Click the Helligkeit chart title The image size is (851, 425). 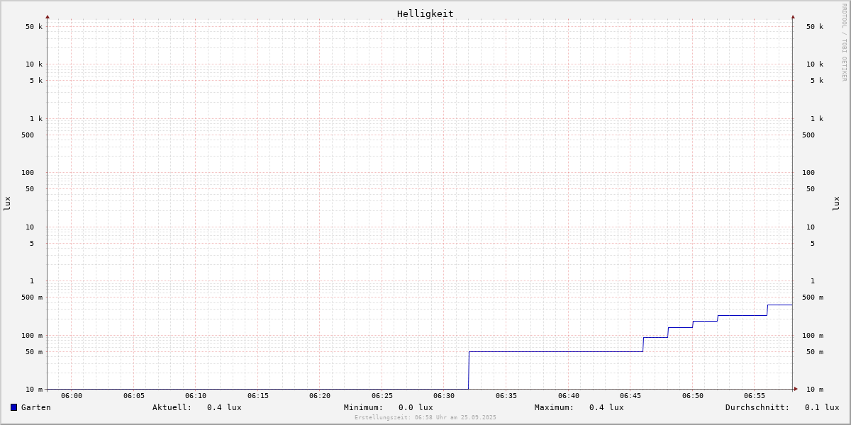click(x=425, y=13)
